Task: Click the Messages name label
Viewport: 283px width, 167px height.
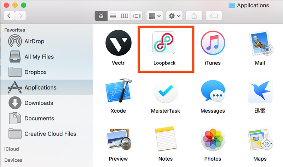Action: (x=213, y=111)
